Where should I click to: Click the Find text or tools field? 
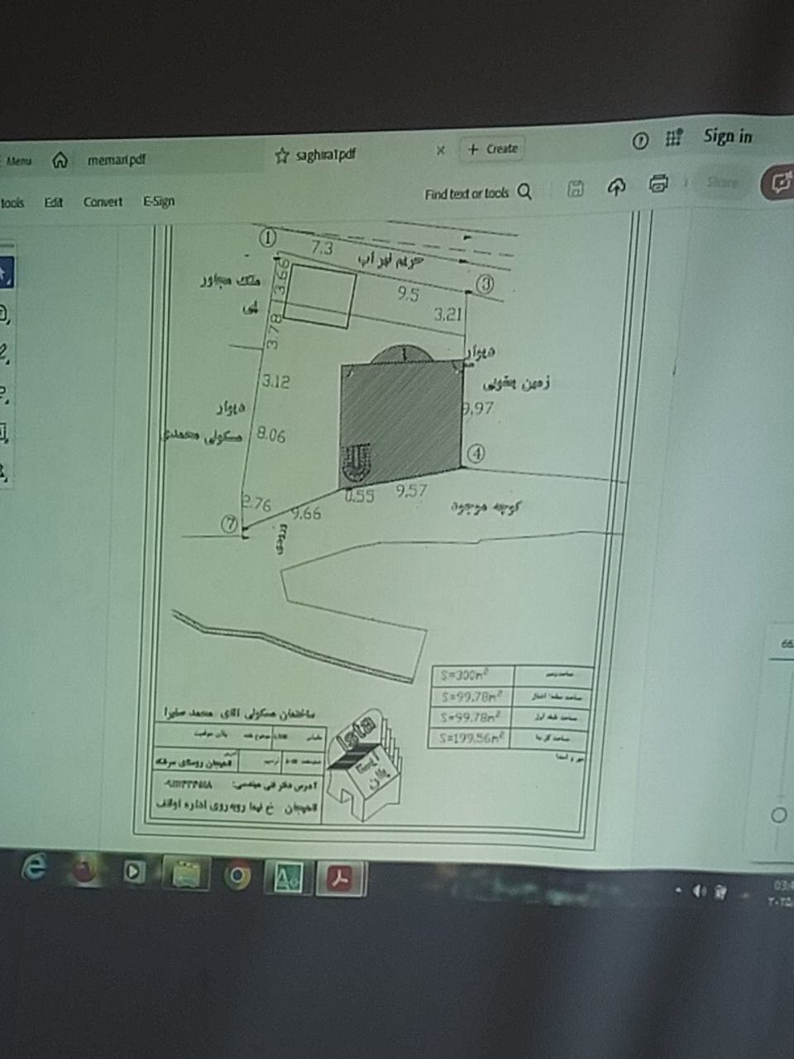466,194
